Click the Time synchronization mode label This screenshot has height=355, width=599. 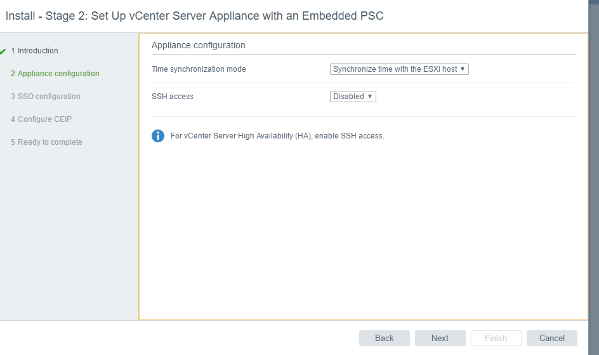coord(199,69)
